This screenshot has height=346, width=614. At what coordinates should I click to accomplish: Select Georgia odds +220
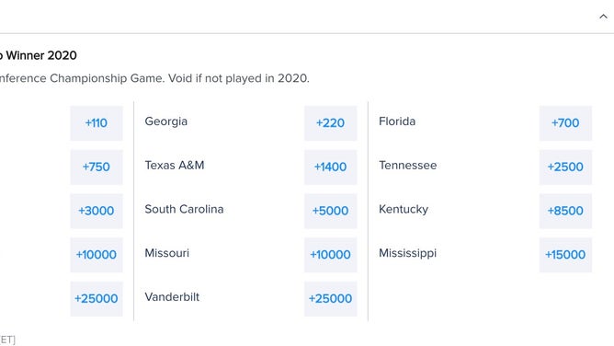tap(331, 123)
